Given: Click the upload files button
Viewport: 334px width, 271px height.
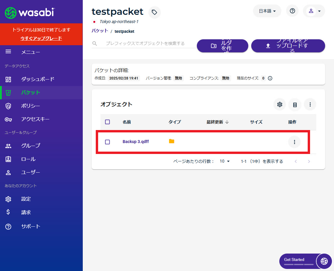Looking at the screenshot, I should click(x=288, y=46).
